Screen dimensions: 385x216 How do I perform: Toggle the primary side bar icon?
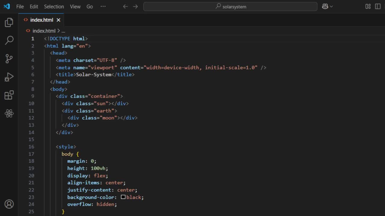tap(378, 7)
